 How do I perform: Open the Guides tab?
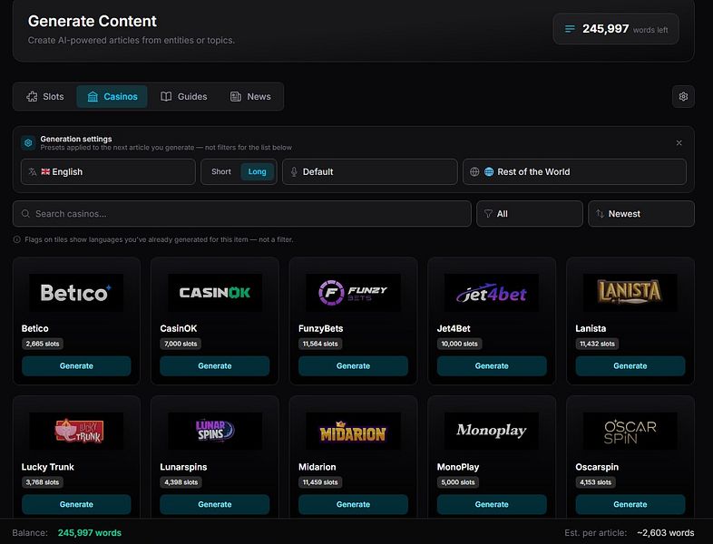coord(184,96)
